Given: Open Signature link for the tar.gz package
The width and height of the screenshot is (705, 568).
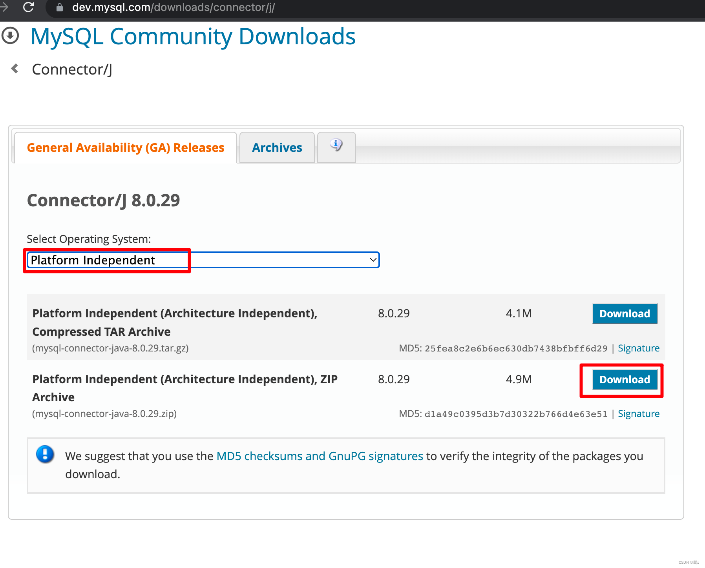Looking at the screenshot, I should click(639, 348).
